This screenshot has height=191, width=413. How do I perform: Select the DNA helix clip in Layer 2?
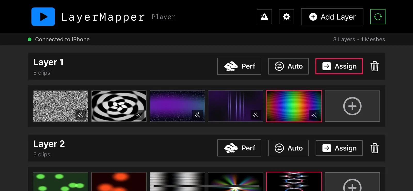coord(294,181)
